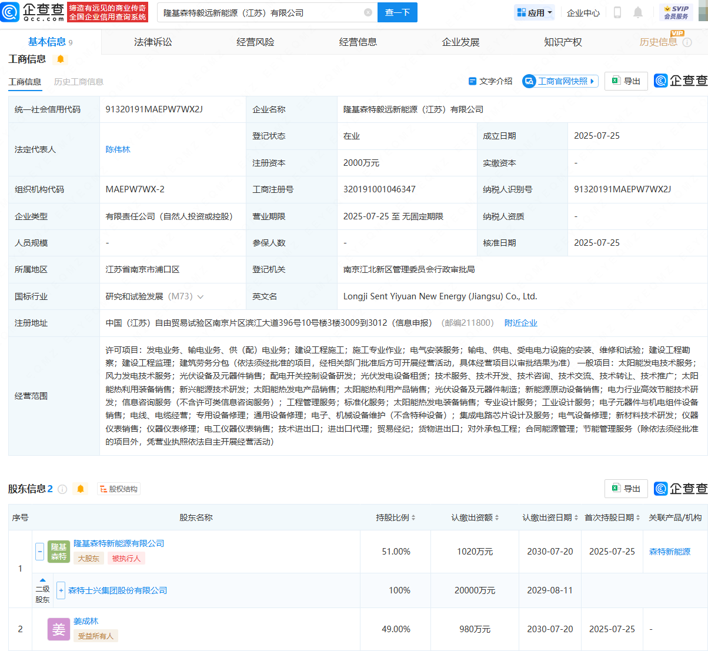Select the 49.00% shareholding cell

396,629
